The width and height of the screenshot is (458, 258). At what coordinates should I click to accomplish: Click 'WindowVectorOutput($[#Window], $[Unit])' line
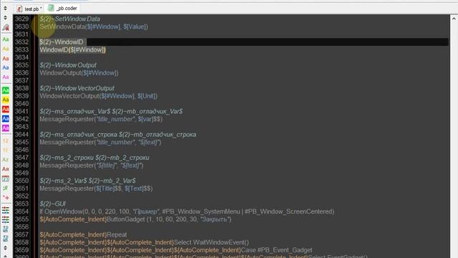[99, 96]
